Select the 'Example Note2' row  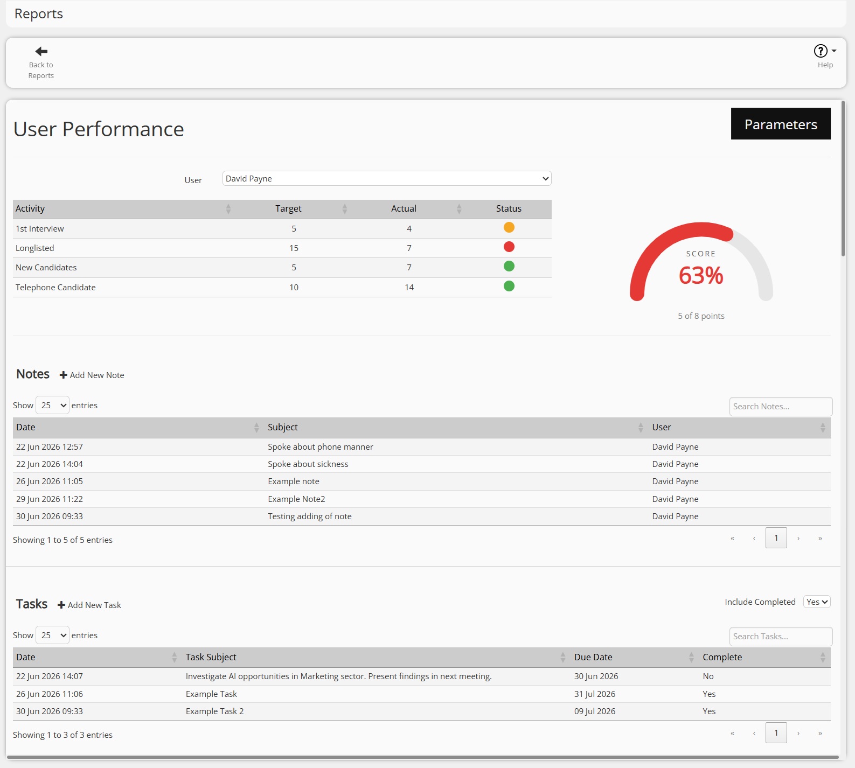coord(422,499)
